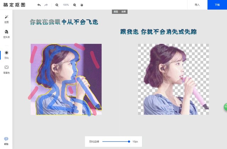
Task: Open the 帮助 help icon
Action: point(6,141)
